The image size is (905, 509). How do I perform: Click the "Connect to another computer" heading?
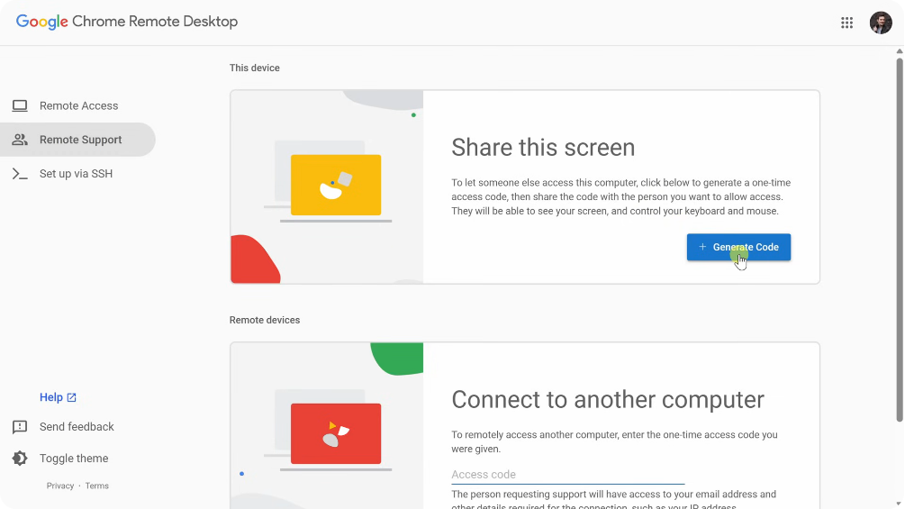[608, 399]
